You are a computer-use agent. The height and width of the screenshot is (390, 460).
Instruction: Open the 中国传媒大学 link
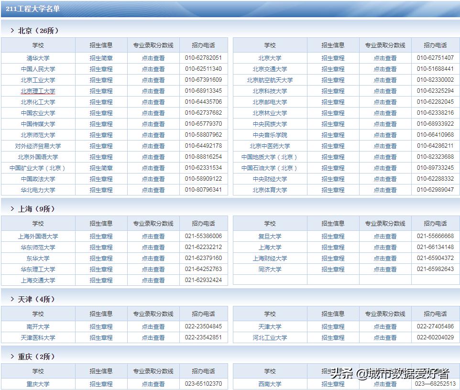click(x=38, y=124)
